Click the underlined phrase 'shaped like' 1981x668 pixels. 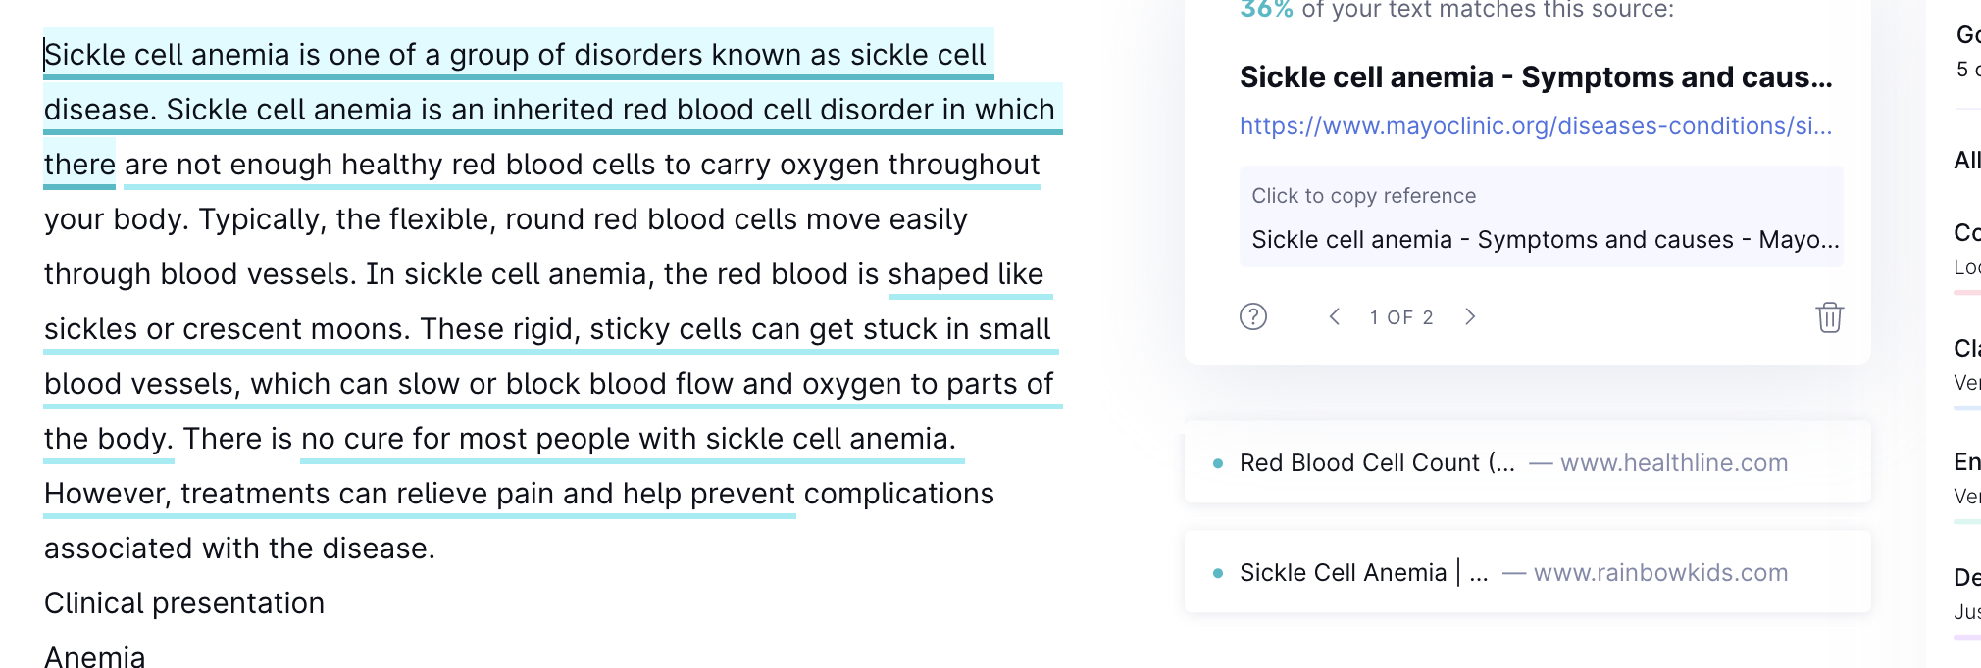[966, 274]
